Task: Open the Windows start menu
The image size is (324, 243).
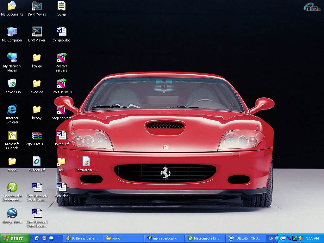Action: tap(15, 238)
